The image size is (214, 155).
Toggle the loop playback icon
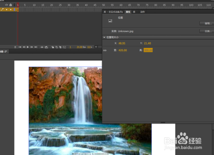coord(46,47)
